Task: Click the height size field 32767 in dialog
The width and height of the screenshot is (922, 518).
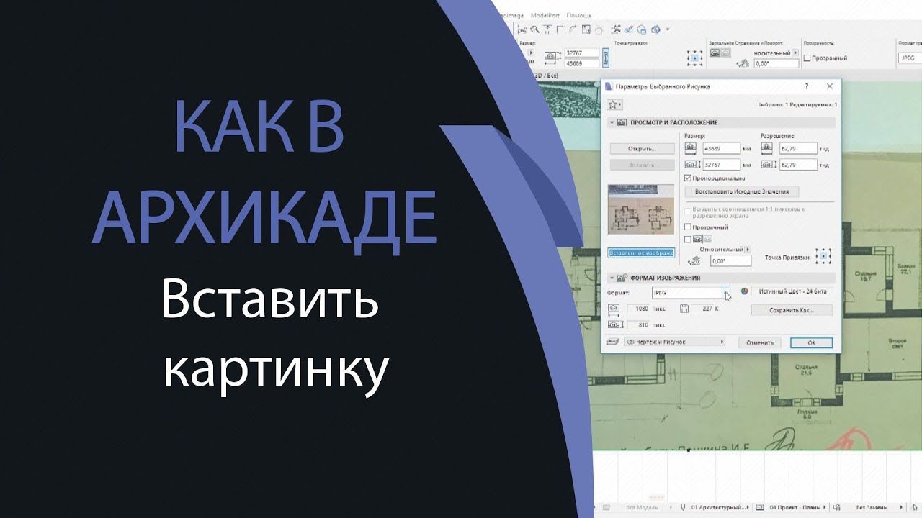Action: 721,165
